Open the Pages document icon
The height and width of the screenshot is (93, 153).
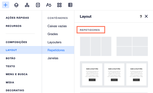point(38,5)
